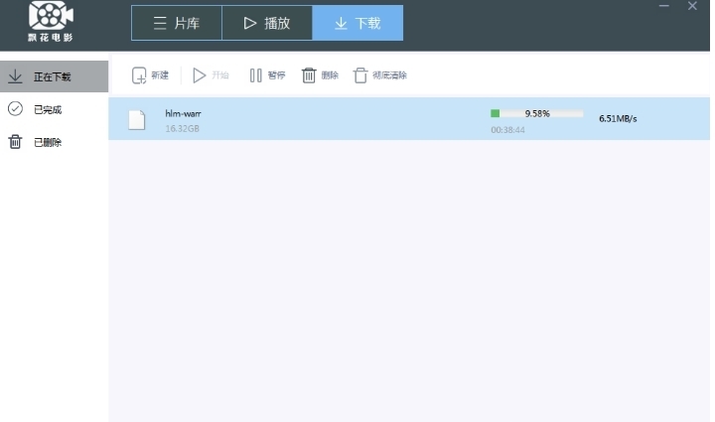Click the trash icon beside 已删除
Viewport: 715px width, 422px height.
pyautogui.click(x=15, y=142)
